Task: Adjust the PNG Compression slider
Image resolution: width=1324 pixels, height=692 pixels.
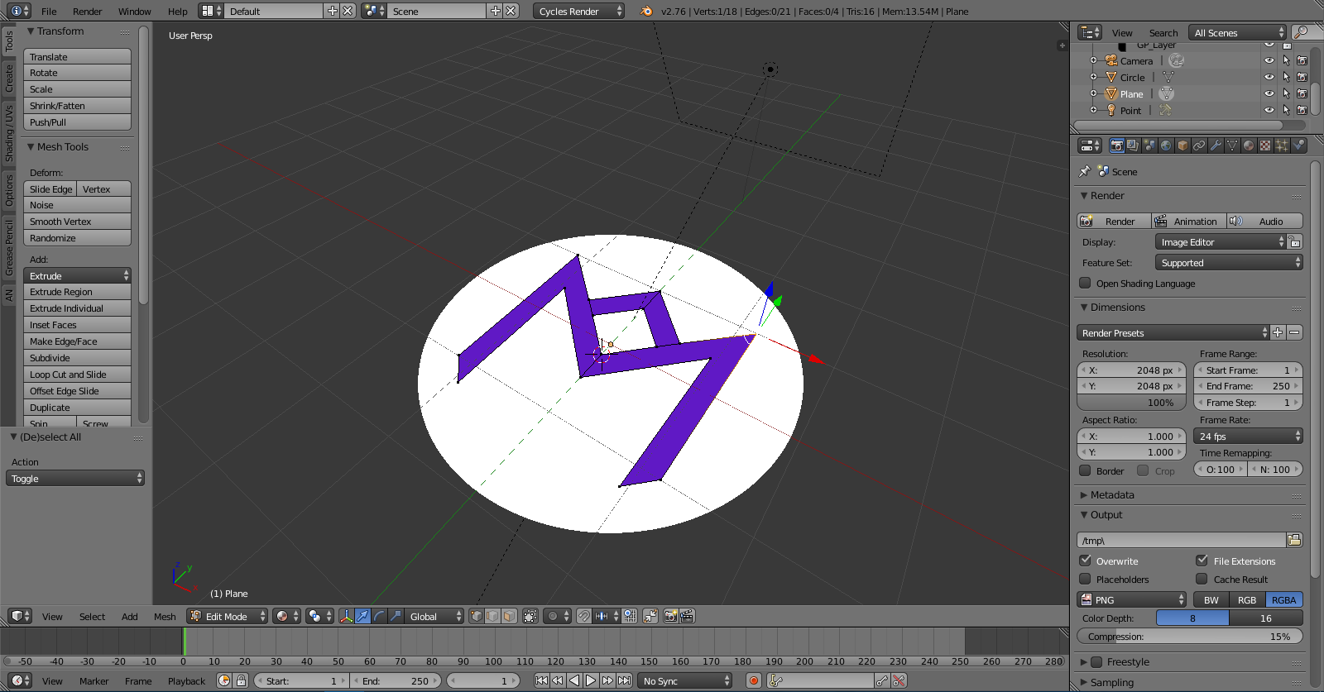Action: [x=1189, y=637]
